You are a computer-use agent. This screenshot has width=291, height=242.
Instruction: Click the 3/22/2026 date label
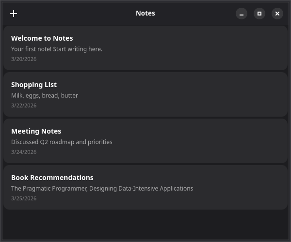coord(24,106)
